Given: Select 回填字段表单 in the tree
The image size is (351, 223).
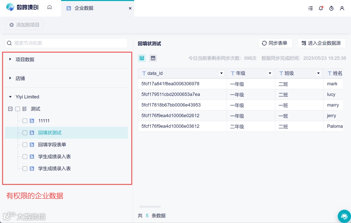Looking at the screenshot, I should coord(52,145).
